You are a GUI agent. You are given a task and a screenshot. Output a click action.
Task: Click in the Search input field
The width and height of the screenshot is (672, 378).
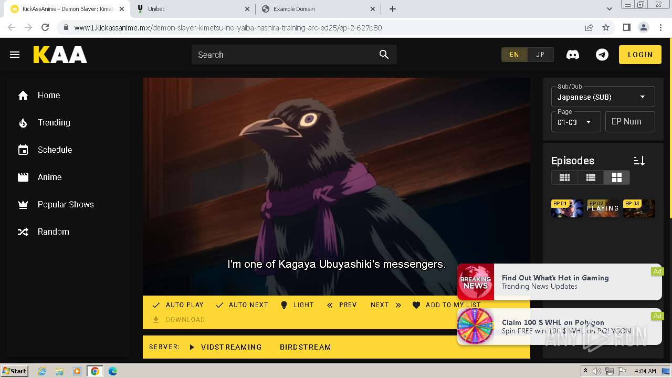point(283,55)
